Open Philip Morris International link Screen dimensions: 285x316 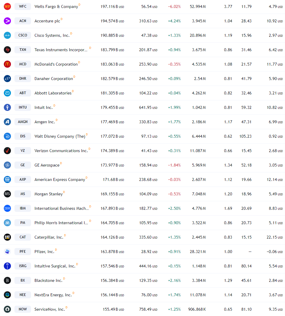point(61,223)
